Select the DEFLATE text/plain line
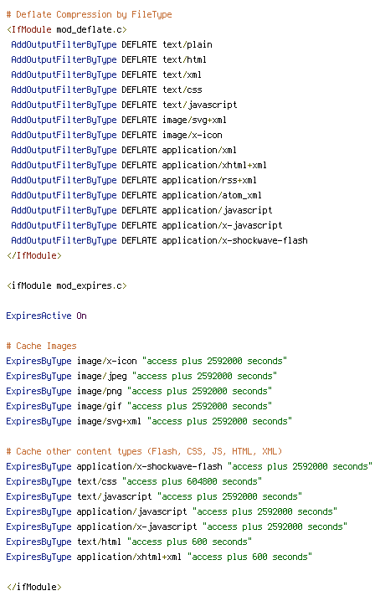 tap(111, 44)
